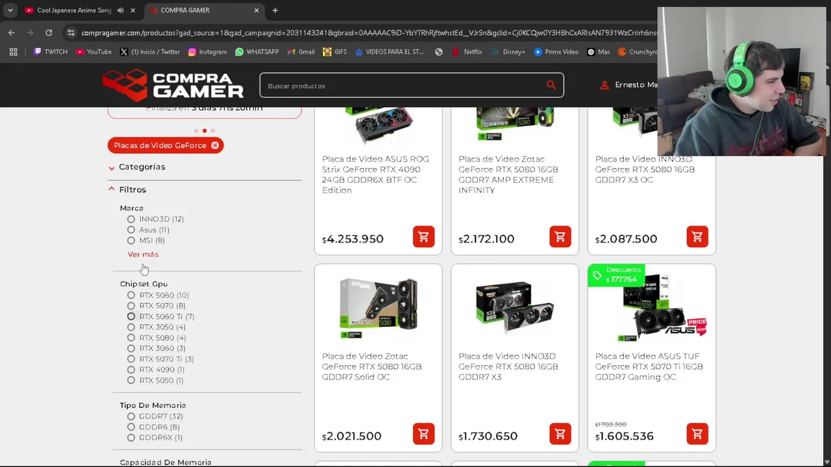Open the VIDEOS PARA EL ST... bookmark folder
Image resolution: width=831 pixels, height=467 pixels.
389,52
